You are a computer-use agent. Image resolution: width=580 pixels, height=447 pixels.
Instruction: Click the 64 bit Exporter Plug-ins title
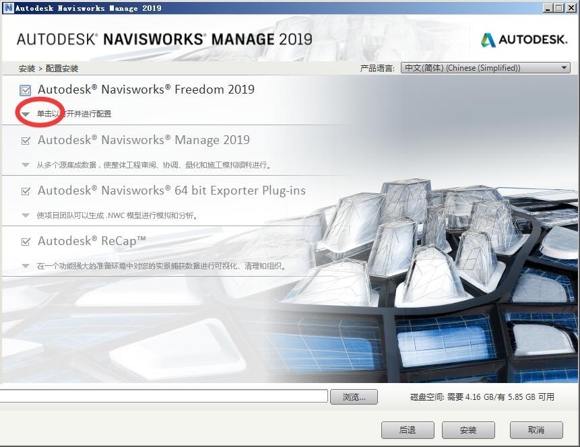coord(172,191)
